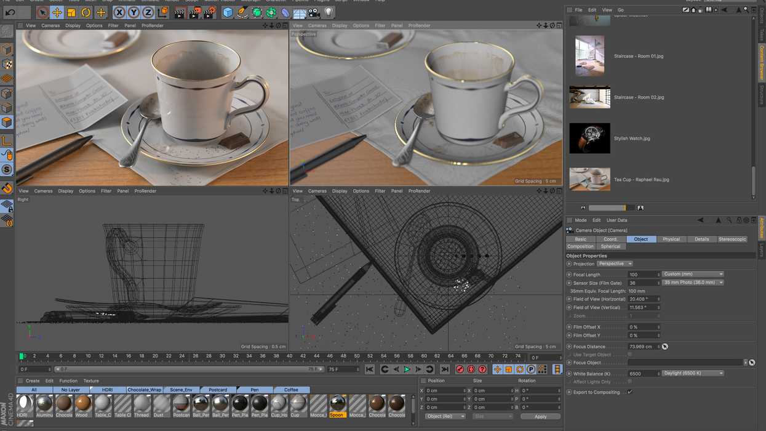Open Daylight (6500 K) white balance dropdown
This screenshot has height=431, width=766.
(x=693, y=373)
